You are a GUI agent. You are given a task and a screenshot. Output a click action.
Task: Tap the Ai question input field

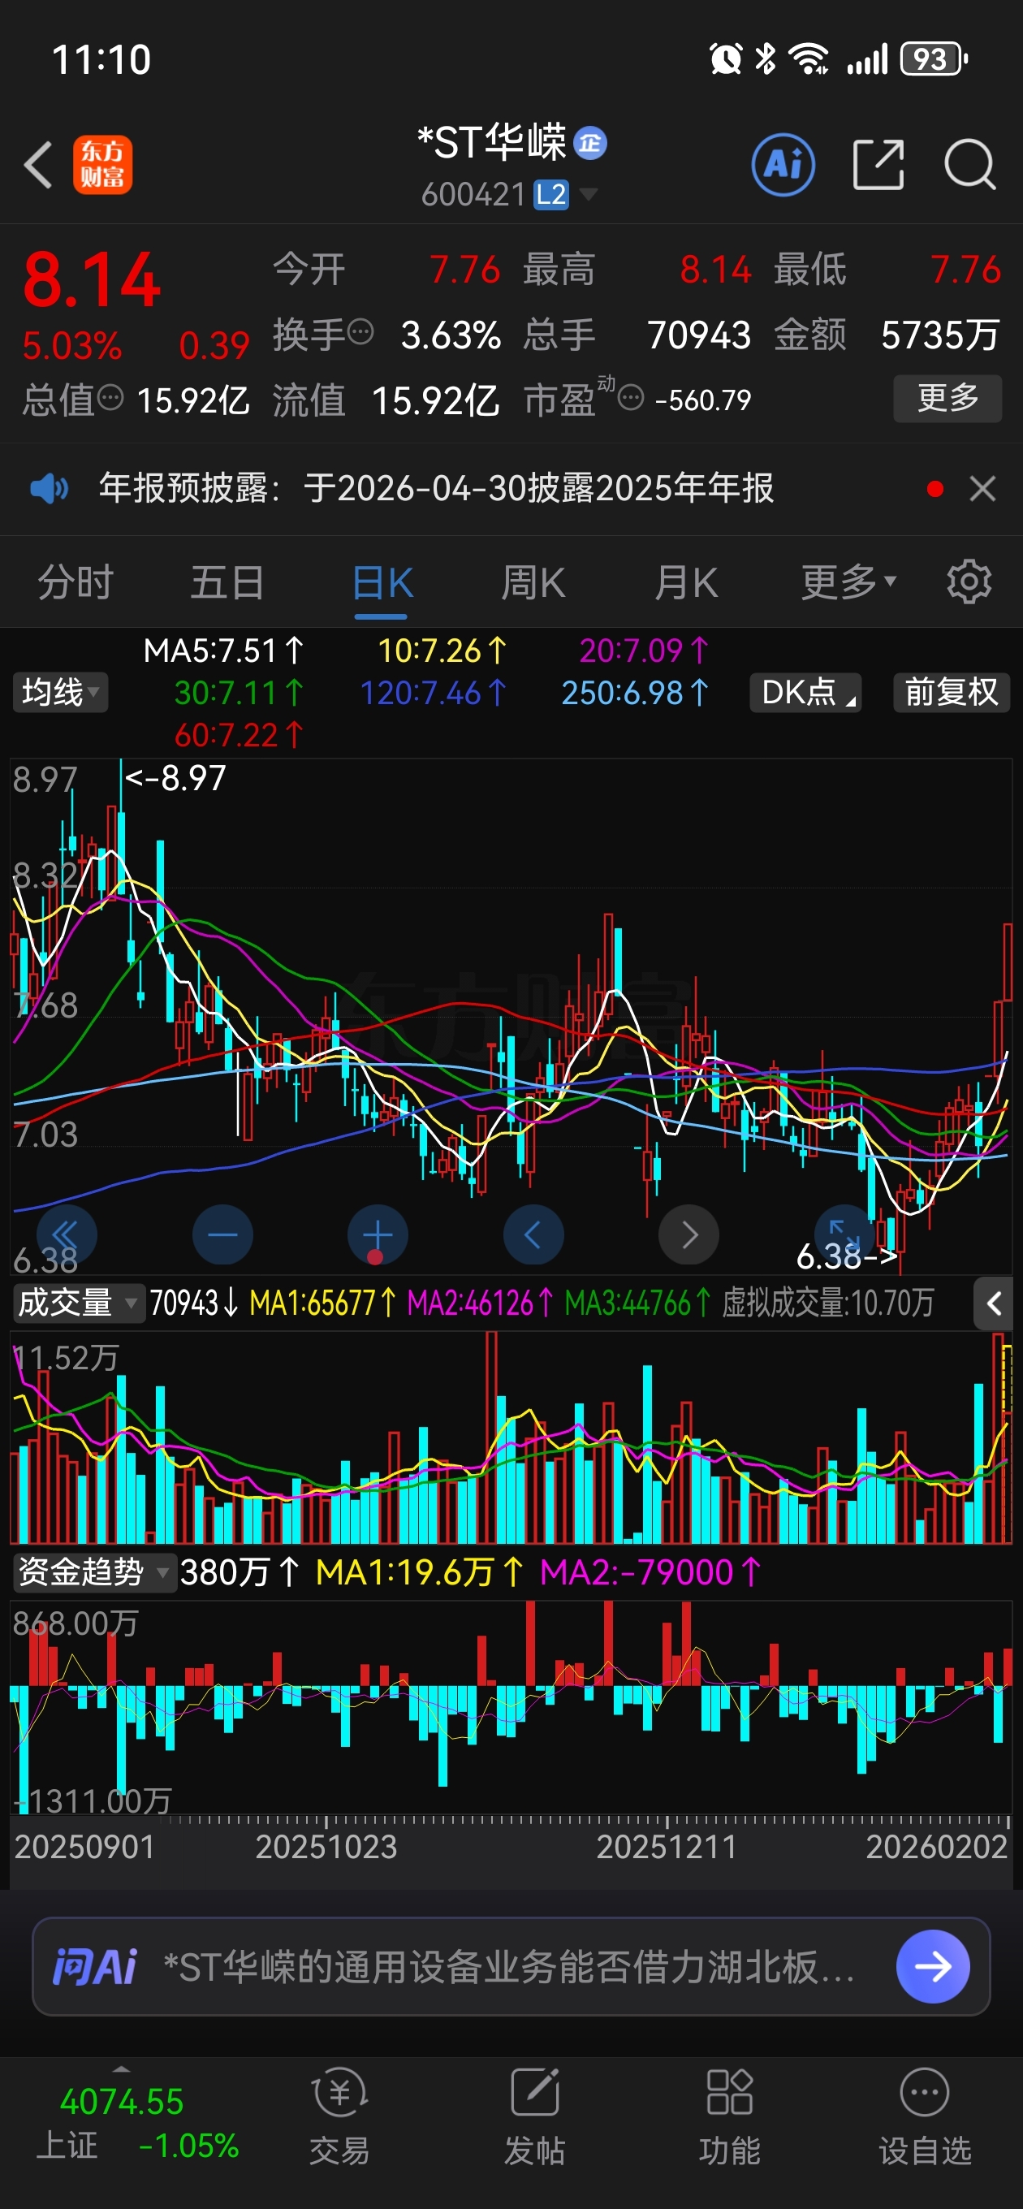point(511,1966)
